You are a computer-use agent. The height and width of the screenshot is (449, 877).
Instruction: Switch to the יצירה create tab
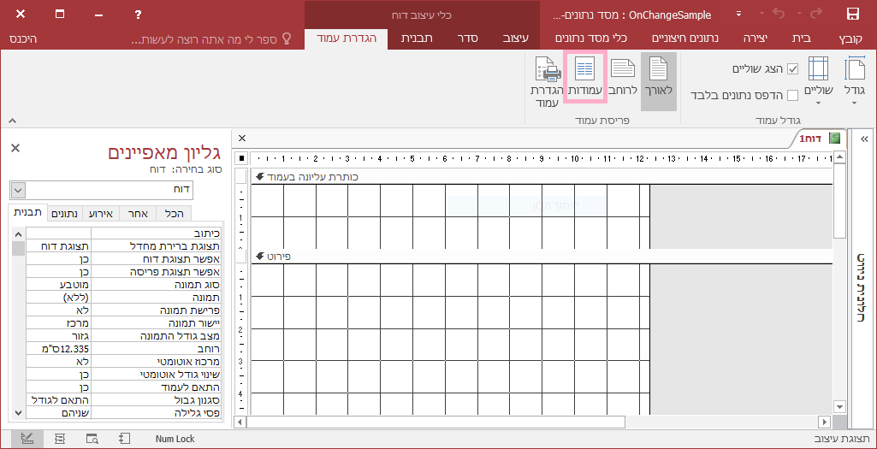755,39
